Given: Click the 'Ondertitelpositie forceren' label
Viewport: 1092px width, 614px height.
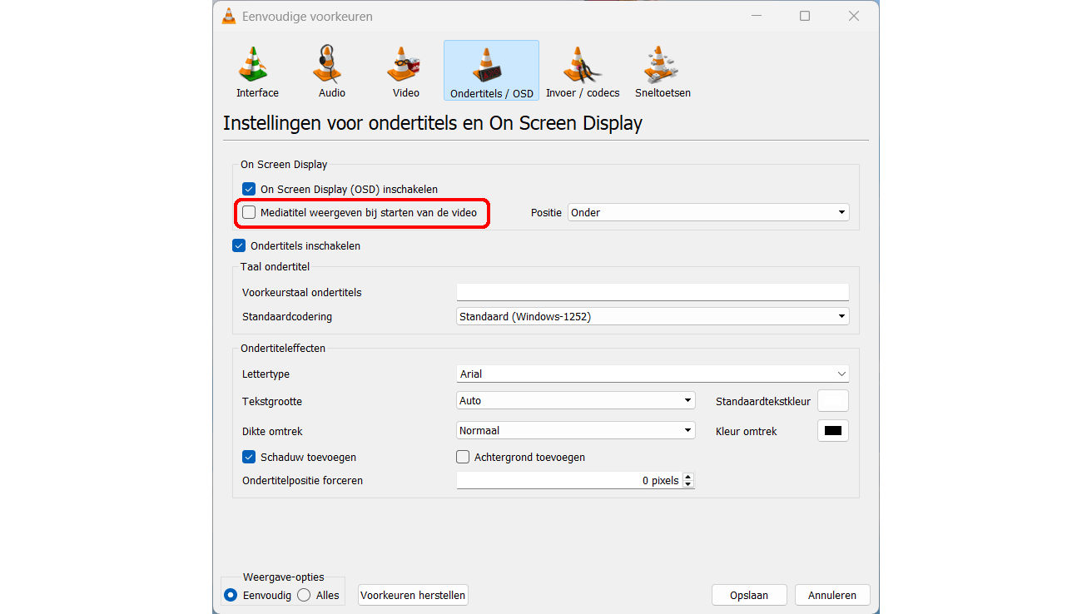Looking at the screenshot, I should pos(303,480).
